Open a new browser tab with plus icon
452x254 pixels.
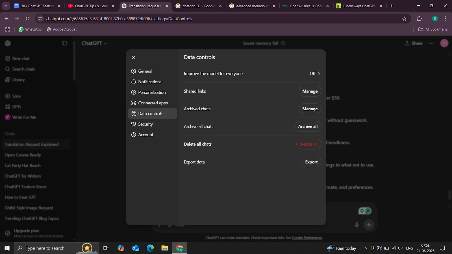click(x=392, y=6)
